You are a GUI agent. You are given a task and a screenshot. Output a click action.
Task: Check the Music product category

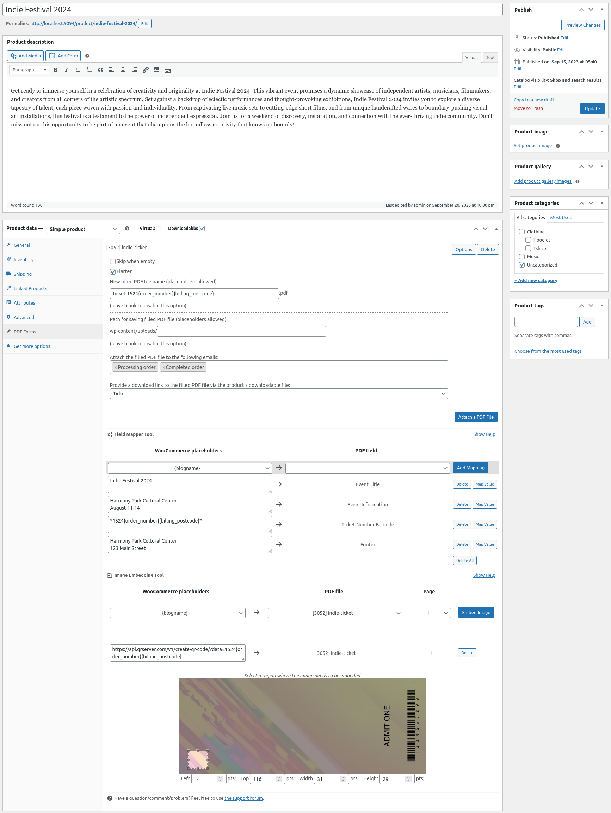[522, 257]
